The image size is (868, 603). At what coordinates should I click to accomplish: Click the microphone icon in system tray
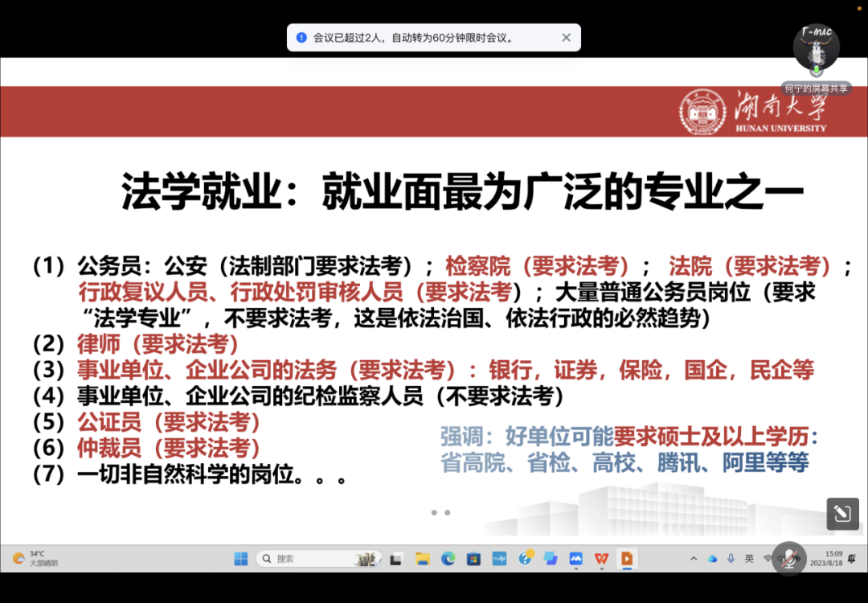point(731,559)
